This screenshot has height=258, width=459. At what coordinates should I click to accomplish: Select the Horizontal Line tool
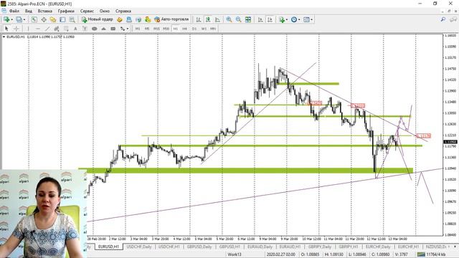[38, 29]
